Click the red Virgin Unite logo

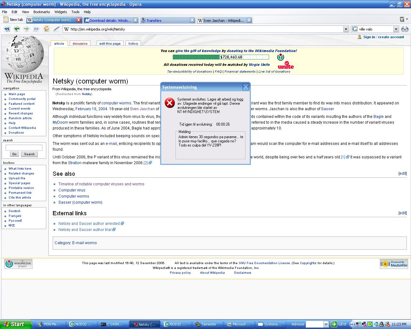[286, 65]
